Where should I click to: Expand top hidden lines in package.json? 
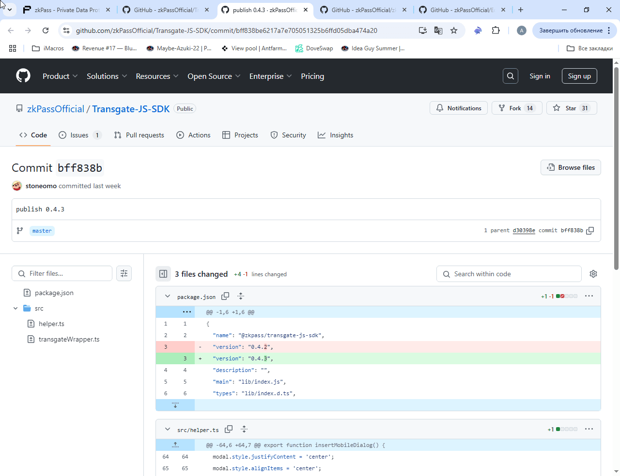[x=187, y=312]
